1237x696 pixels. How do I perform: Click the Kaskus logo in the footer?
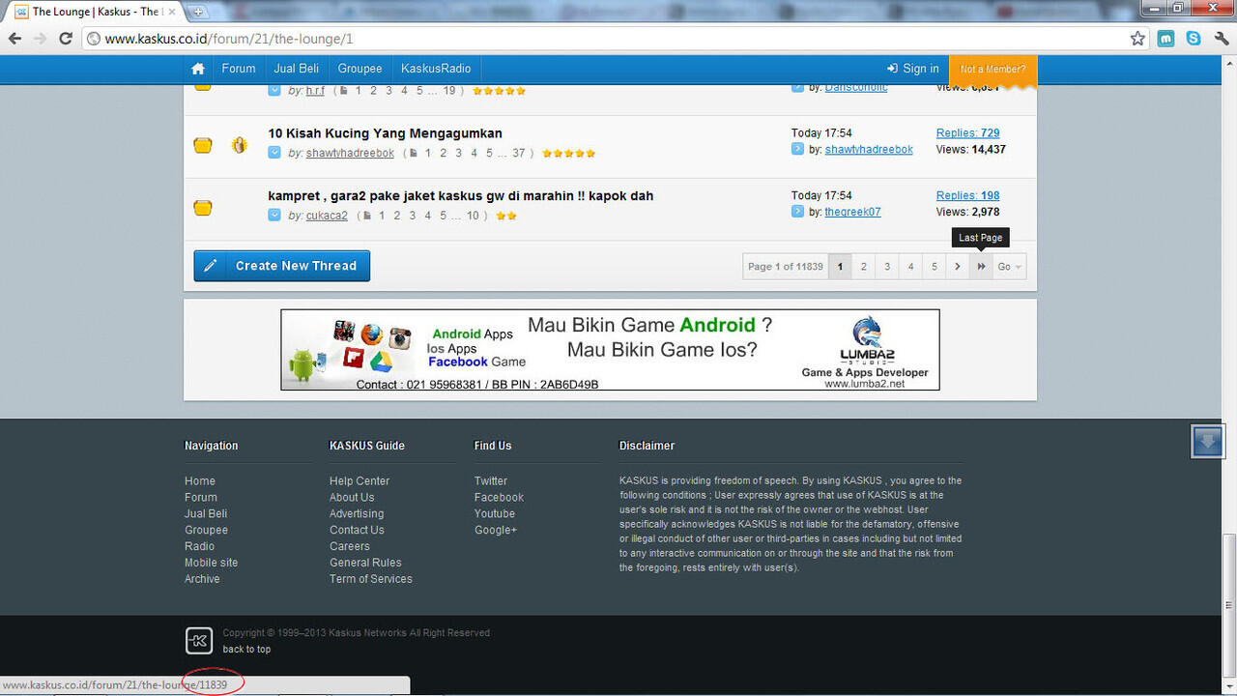(x=198, y=640)
